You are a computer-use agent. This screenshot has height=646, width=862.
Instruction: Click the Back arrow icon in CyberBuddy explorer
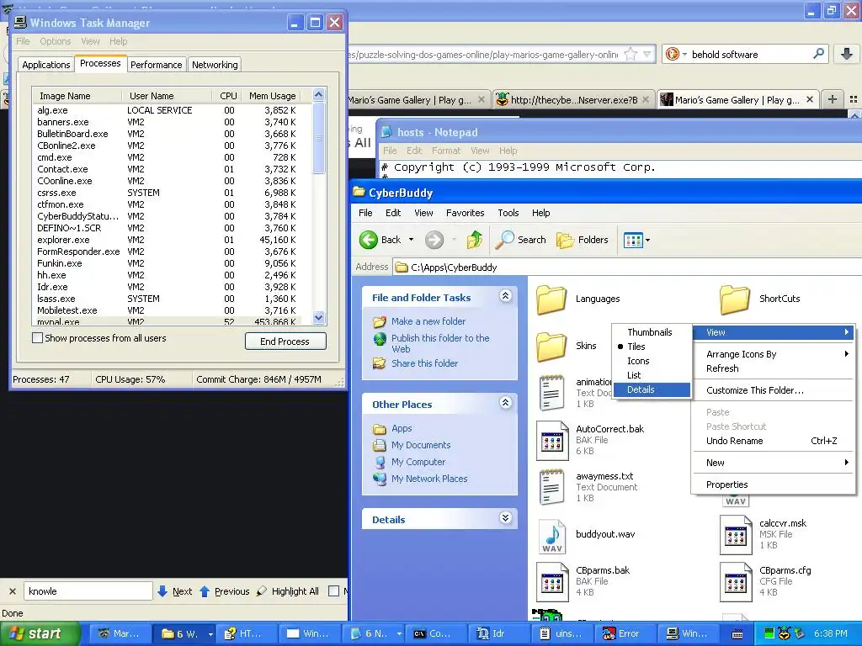coord(369,240)
